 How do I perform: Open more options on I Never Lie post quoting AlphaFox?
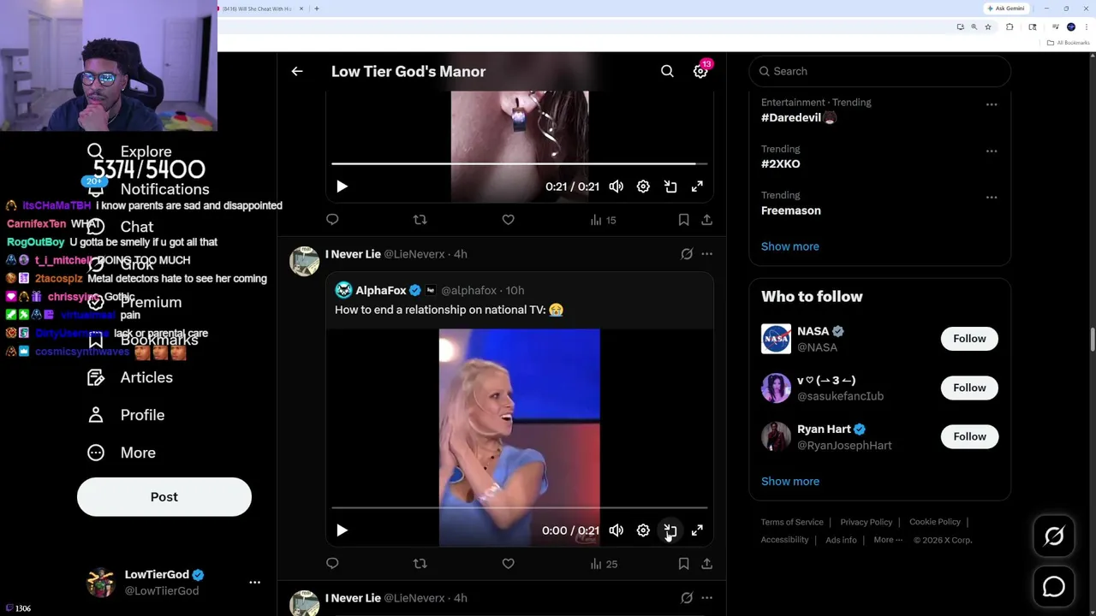[706, 254]
